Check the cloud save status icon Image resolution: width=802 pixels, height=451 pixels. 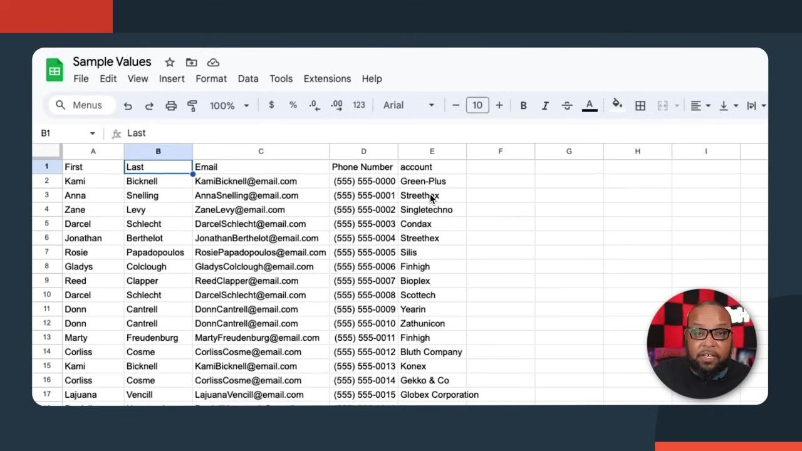tap(213, 62)
